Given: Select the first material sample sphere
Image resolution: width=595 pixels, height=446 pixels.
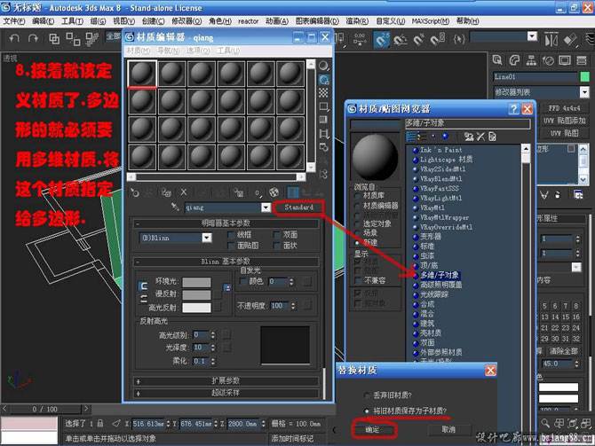Looking at the screenshot, I should (143, 74).
